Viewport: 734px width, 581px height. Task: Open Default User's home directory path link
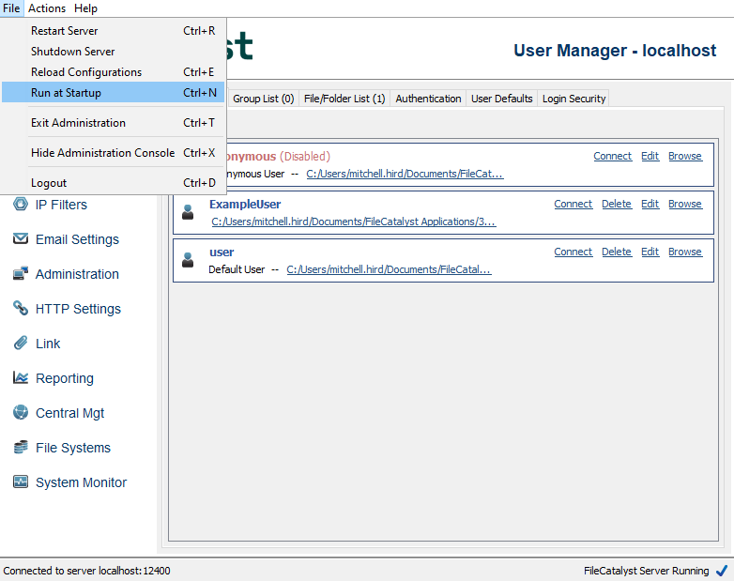[389, 269]
